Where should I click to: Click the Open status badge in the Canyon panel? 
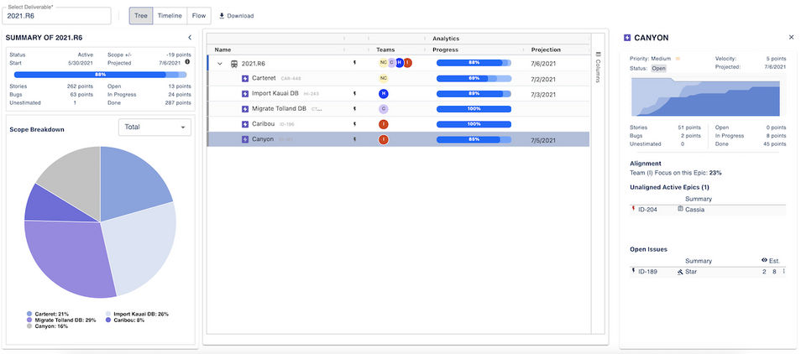[x=658, y=68]
